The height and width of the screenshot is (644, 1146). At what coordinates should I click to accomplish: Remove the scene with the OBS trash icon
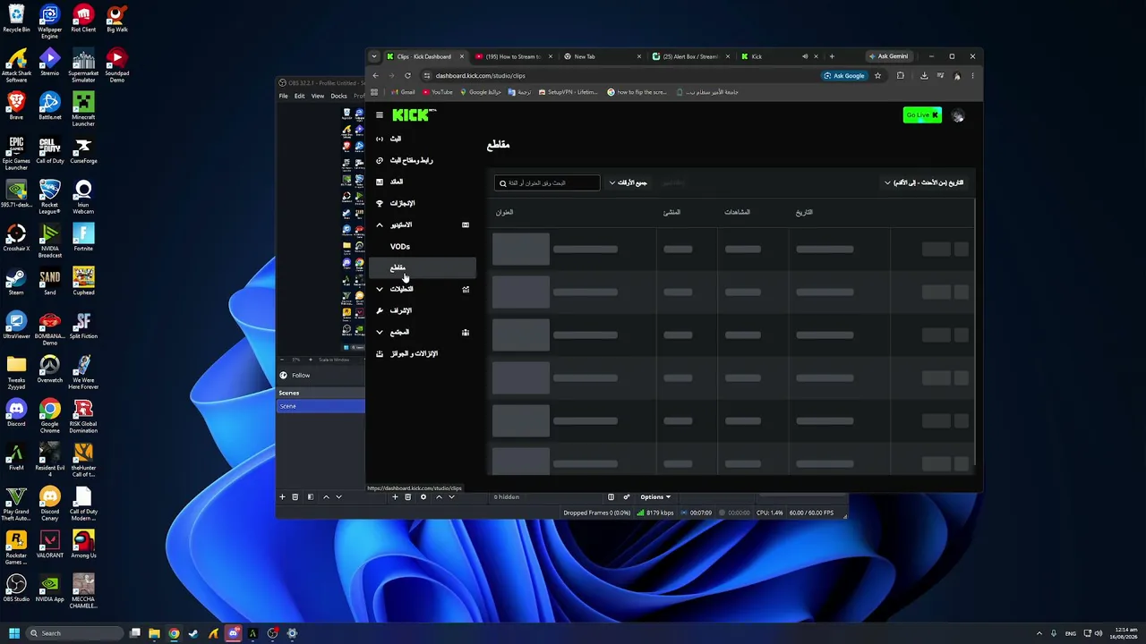[295, 497]
